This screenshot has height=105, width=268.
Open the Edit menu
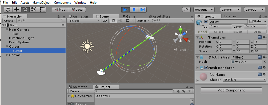pyautogui.click(x=14, y=3)
